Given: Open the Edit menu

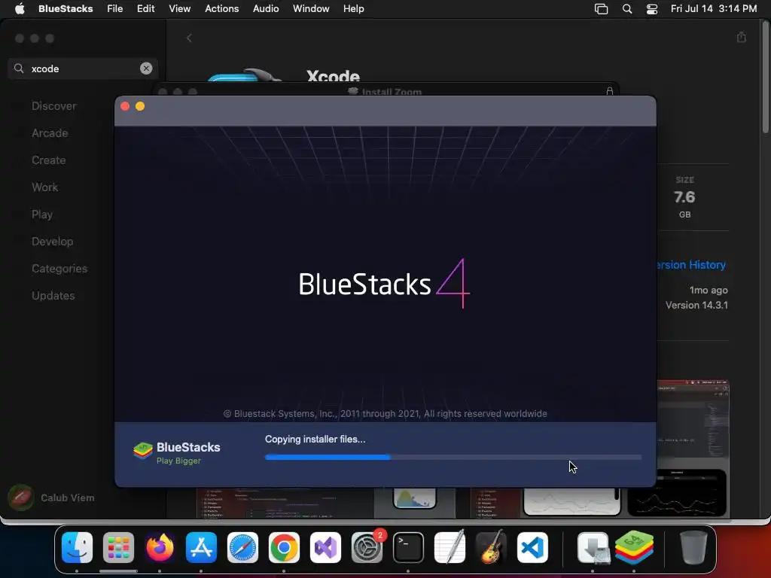Looking at the screenshot, I should click(145, 8).
